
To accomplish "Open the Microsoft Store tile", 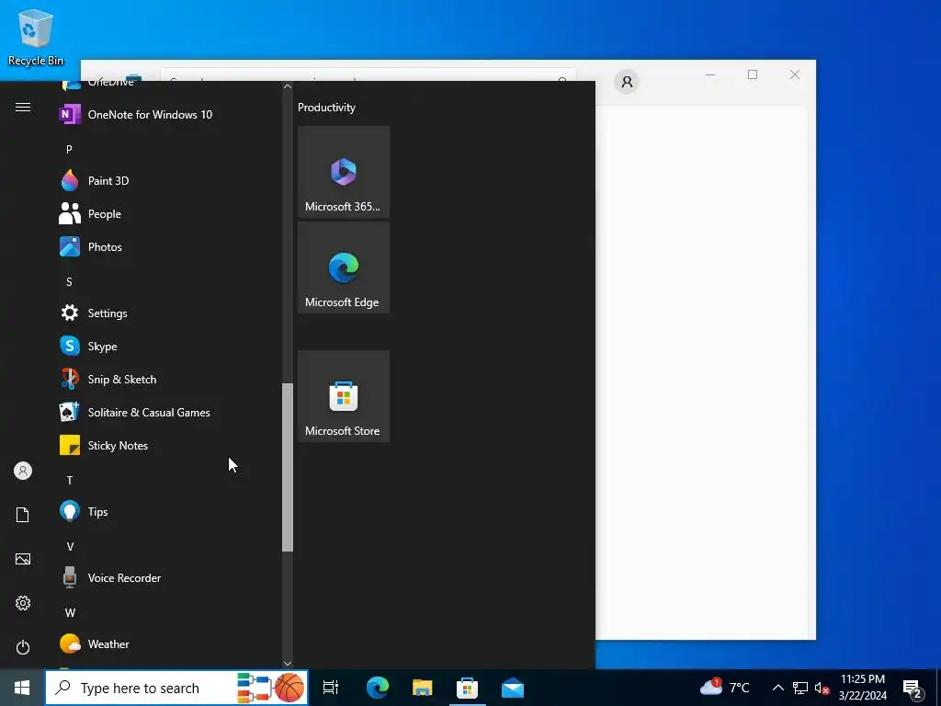I will point(344,396).
